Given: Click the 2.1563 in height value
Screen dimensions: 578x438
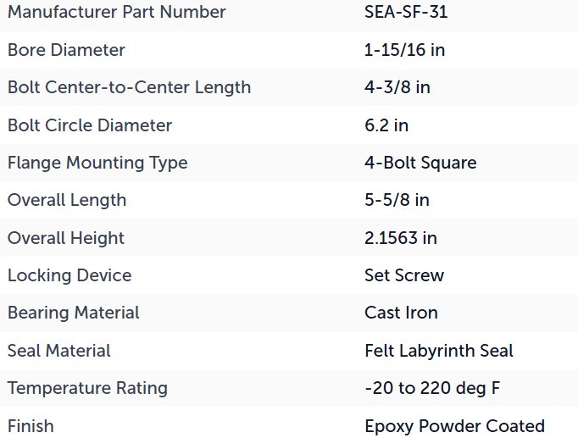Looking at the screenshot, I should tap(401, 238).
